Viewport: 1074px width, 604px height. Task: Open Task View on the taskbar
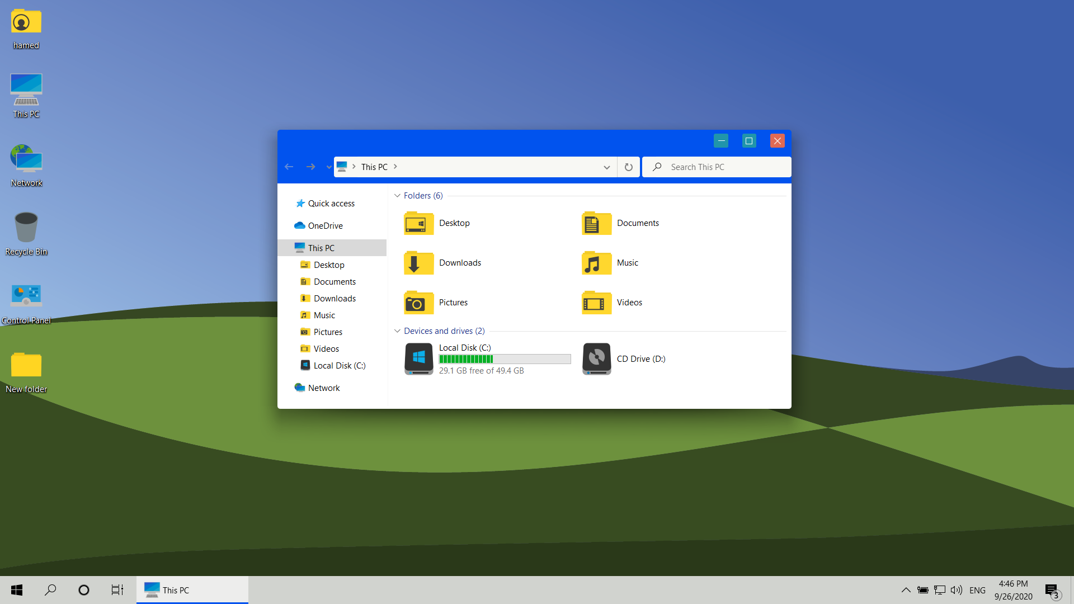click(x=117, y=590)
